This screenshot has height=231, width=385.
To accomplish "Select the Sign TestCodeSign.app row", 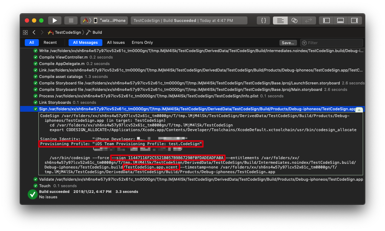I will click(192, 109).
